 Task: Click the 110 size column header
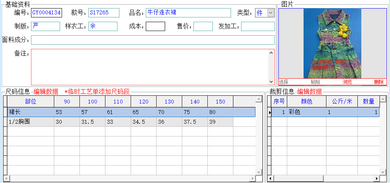click(x=118, y=102)
